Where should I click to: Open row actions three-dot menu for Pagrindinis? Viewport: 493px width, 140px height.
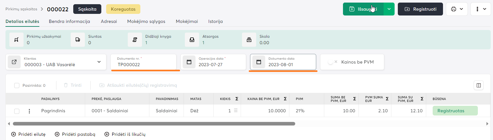[x=29, y=111]
